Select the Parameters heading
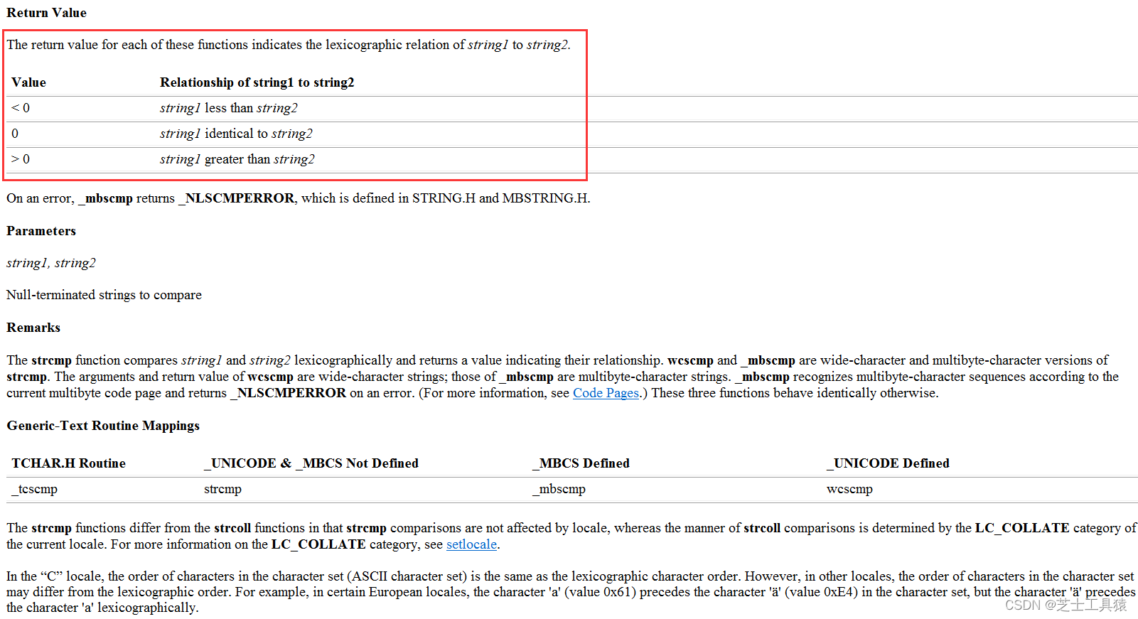This screenshot has height=619, width=1138. pos(41,231)
